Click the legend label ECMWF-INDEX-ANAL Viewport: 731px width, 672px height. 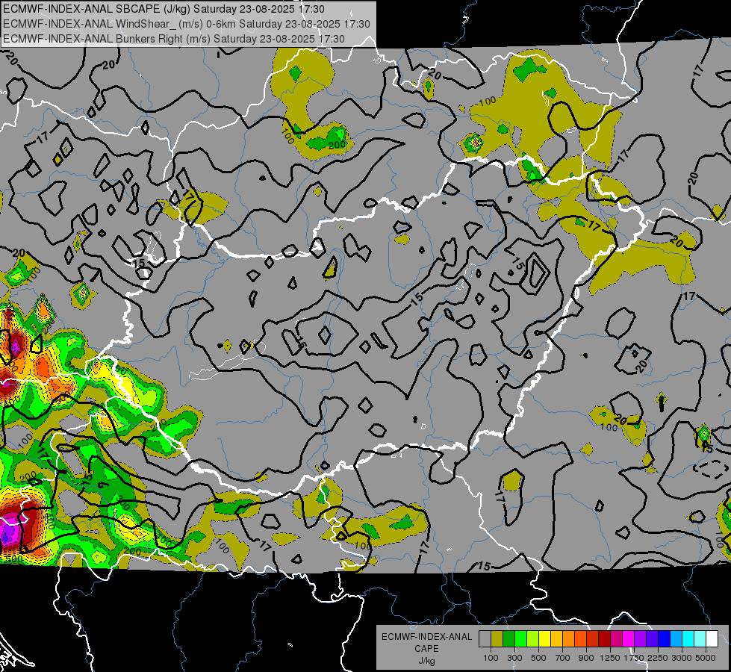tap(426, 637)
